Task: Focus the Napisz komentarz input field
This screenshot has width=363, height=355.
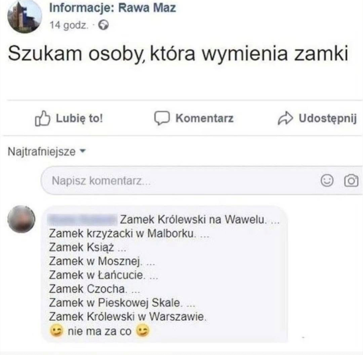Action: pos(201,180)
